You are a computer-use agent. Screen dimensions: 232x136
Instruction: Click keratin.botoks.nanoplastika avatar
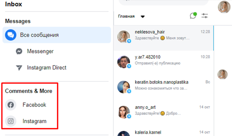(x=124, y=87)
